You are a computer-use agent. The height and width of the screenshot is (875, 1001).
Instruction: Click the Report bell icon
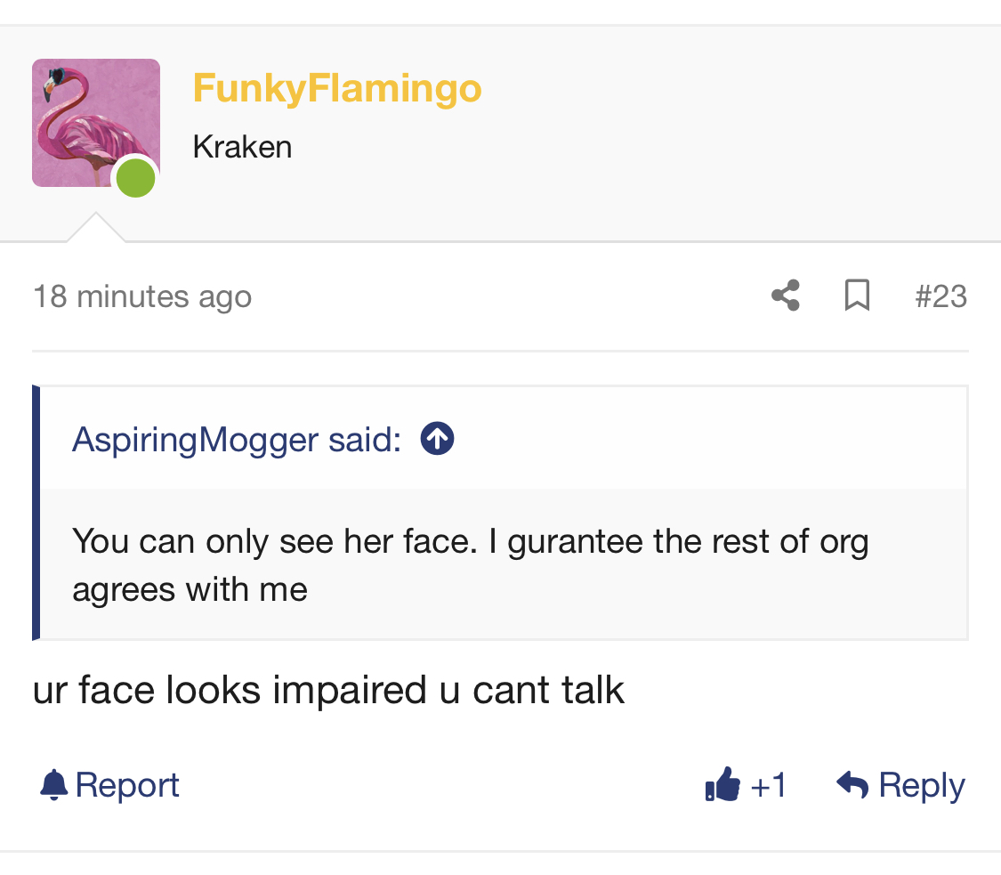click(53, 784)
